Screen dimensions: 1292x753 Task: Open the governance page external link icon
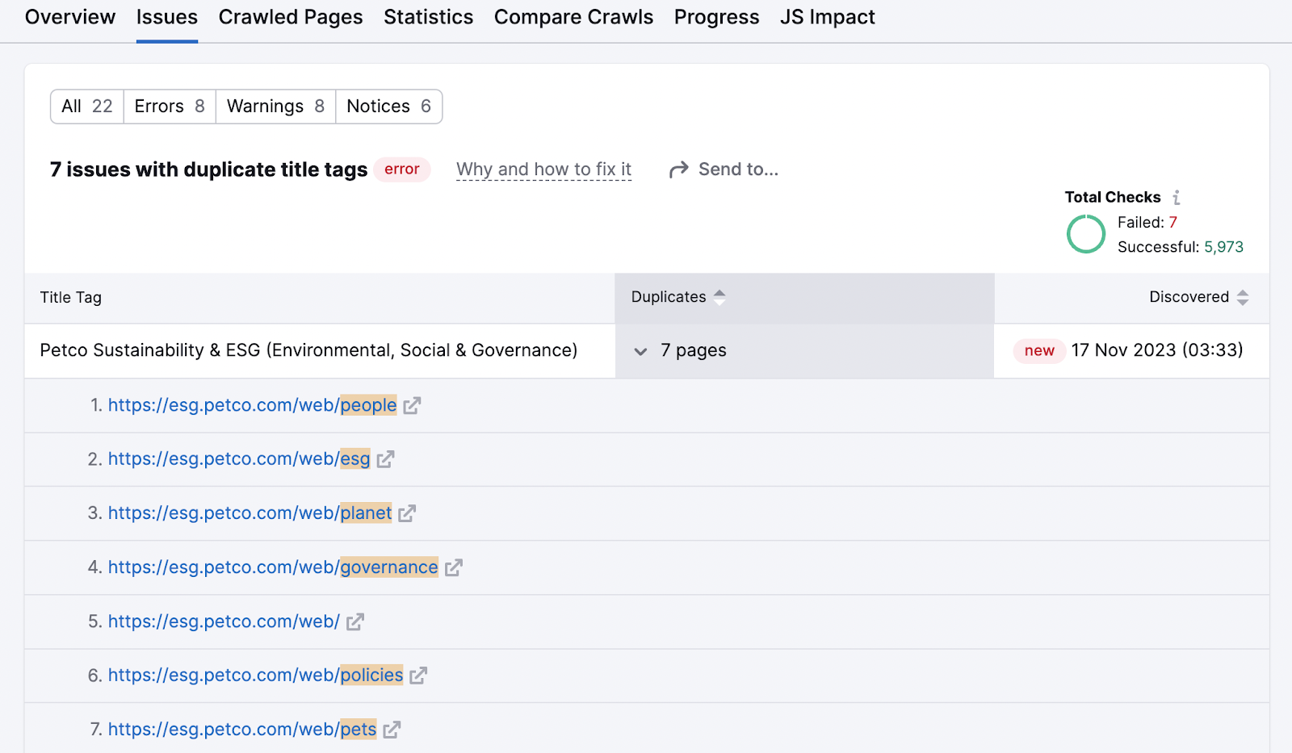[x=454, y=567]
